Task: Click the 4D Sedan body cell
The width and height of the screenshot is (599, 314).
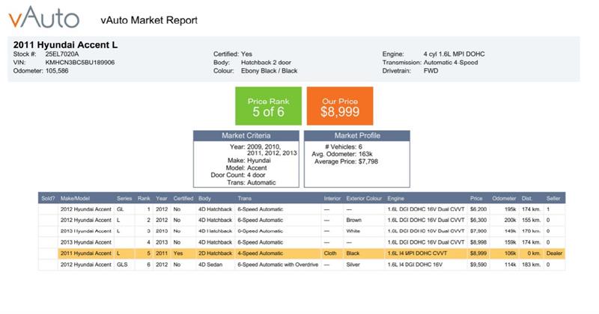Action: 210,265
